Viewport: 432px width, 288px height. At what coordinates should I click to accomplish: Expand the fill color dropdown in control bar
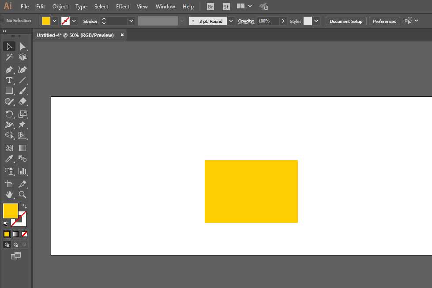coord(55,21)
